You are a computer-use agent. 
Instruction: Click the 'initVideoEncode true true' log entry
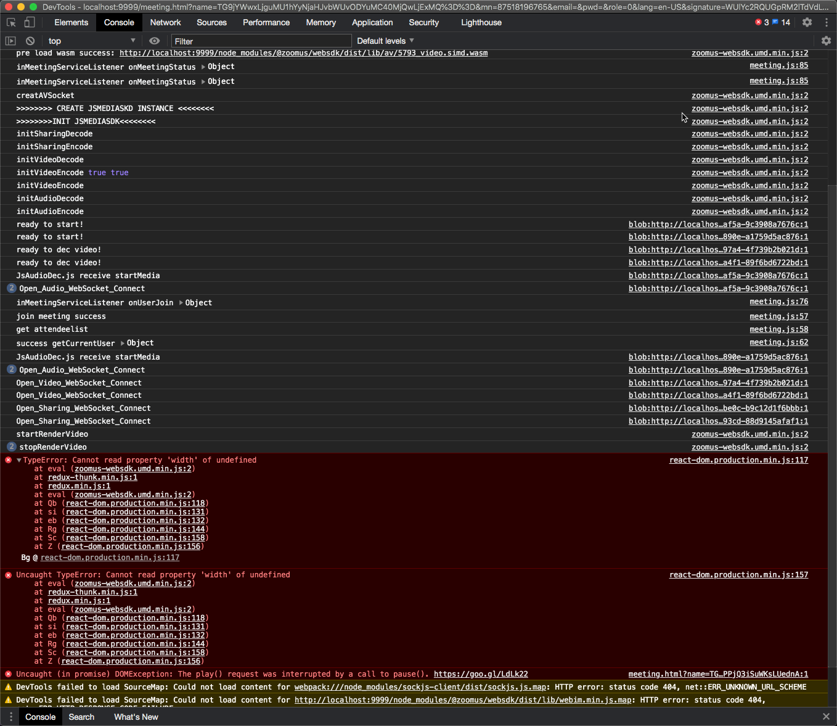coord(73,173)
